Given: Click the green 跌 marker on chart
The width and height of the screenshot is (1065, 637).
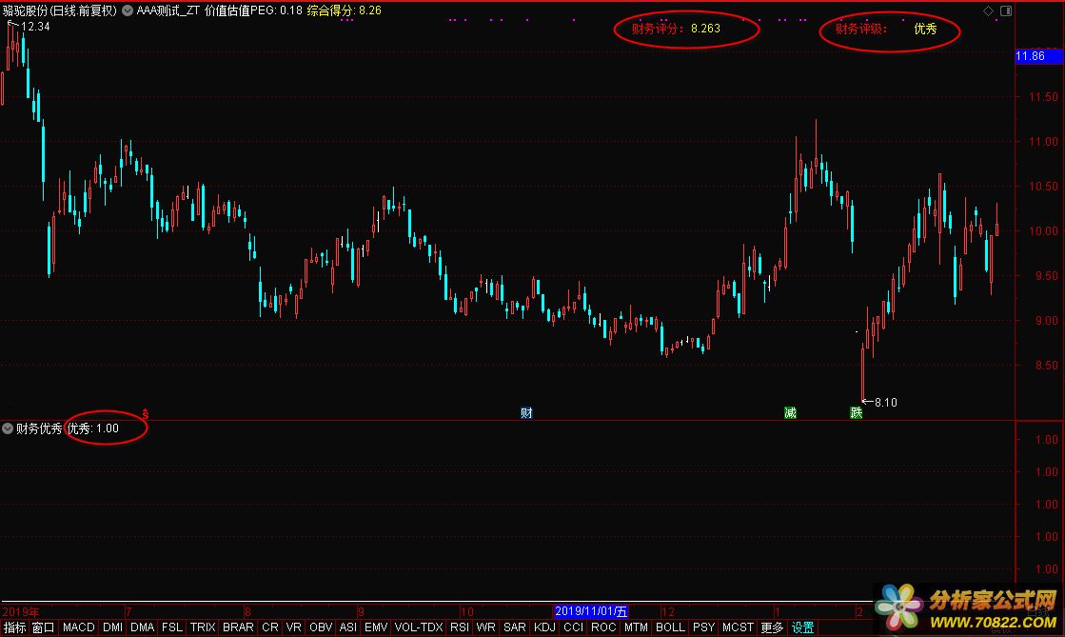Looking at the screenshot, I should tap(857, 412).
